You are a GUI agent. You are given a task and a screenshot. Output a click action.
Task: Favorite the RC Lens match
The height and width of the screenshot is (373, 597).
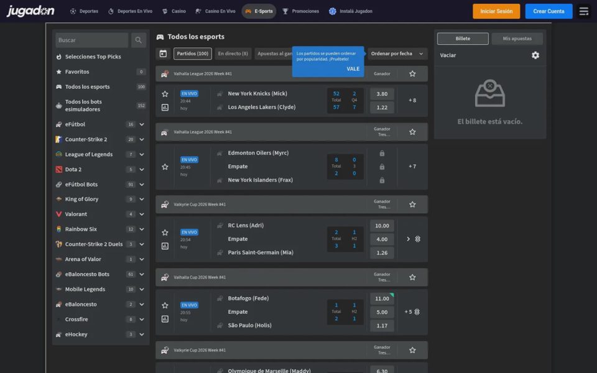[x=165, y=233]
